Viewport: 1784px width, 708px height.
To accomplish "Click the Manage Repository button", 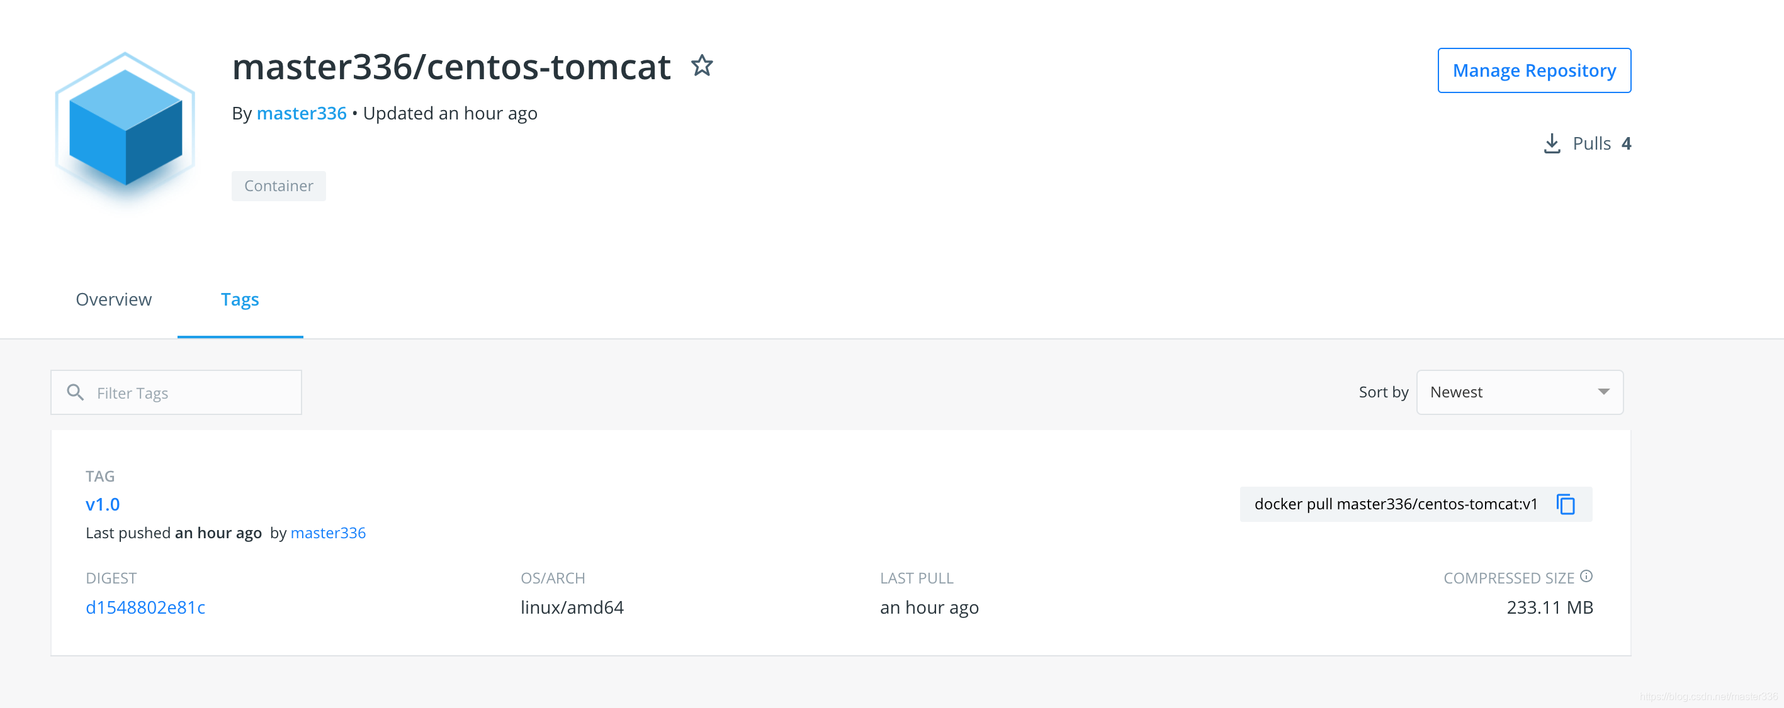I will [1534, 70].
